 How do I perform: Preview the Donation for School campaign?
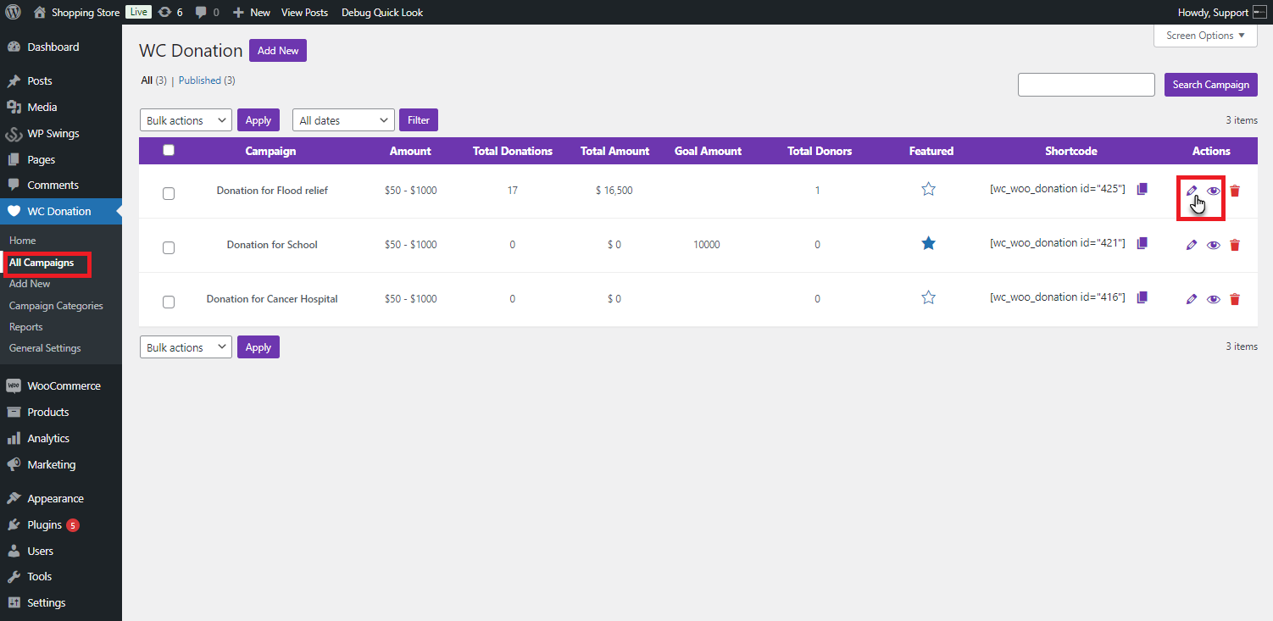1214,245
